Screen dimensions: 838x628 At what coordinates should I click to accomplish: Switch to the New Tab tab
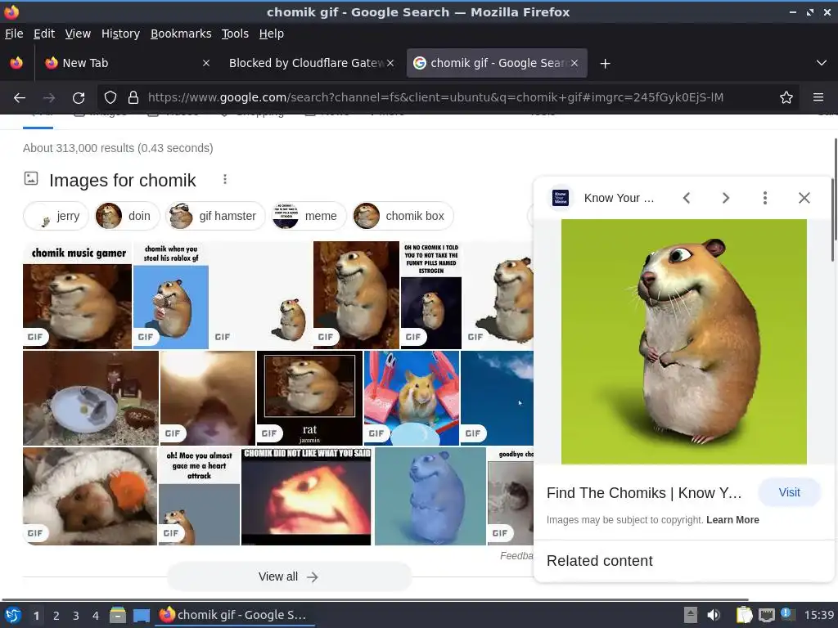tap(125, 63)
